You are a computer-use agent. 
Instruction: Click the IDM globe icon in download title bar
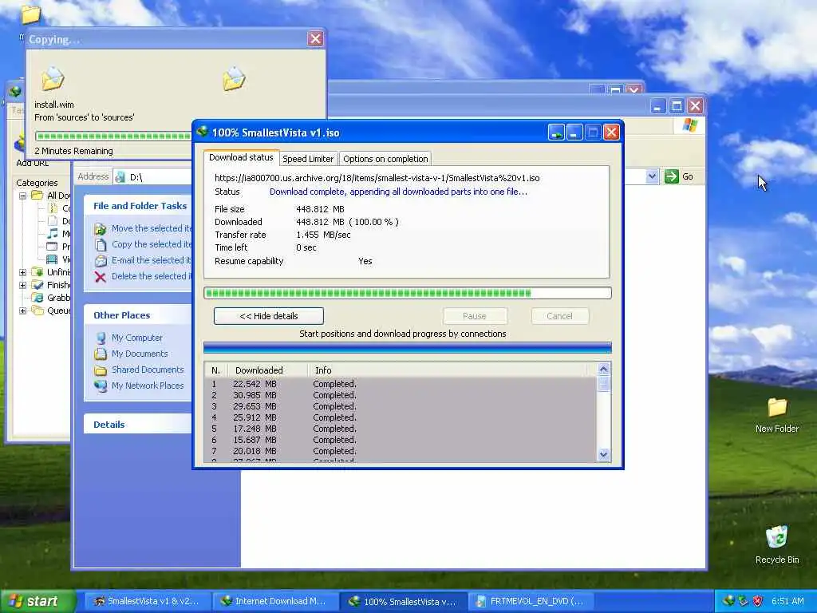202,132
